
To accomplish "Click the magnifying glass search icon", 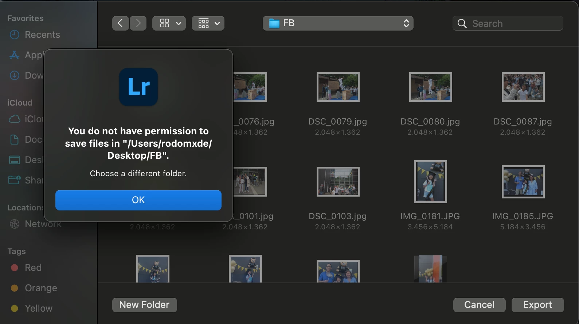I will click(462, 23).
